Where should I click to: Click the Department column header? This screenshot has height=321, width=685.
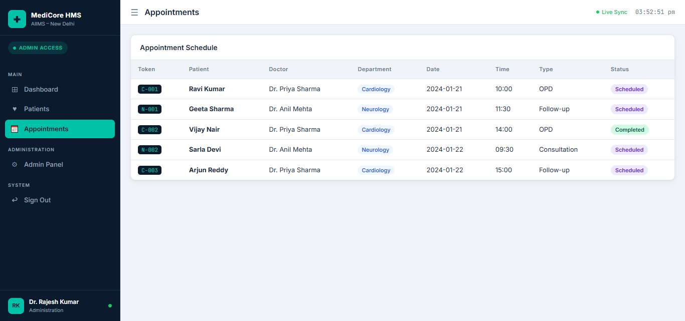coord(375,70)
